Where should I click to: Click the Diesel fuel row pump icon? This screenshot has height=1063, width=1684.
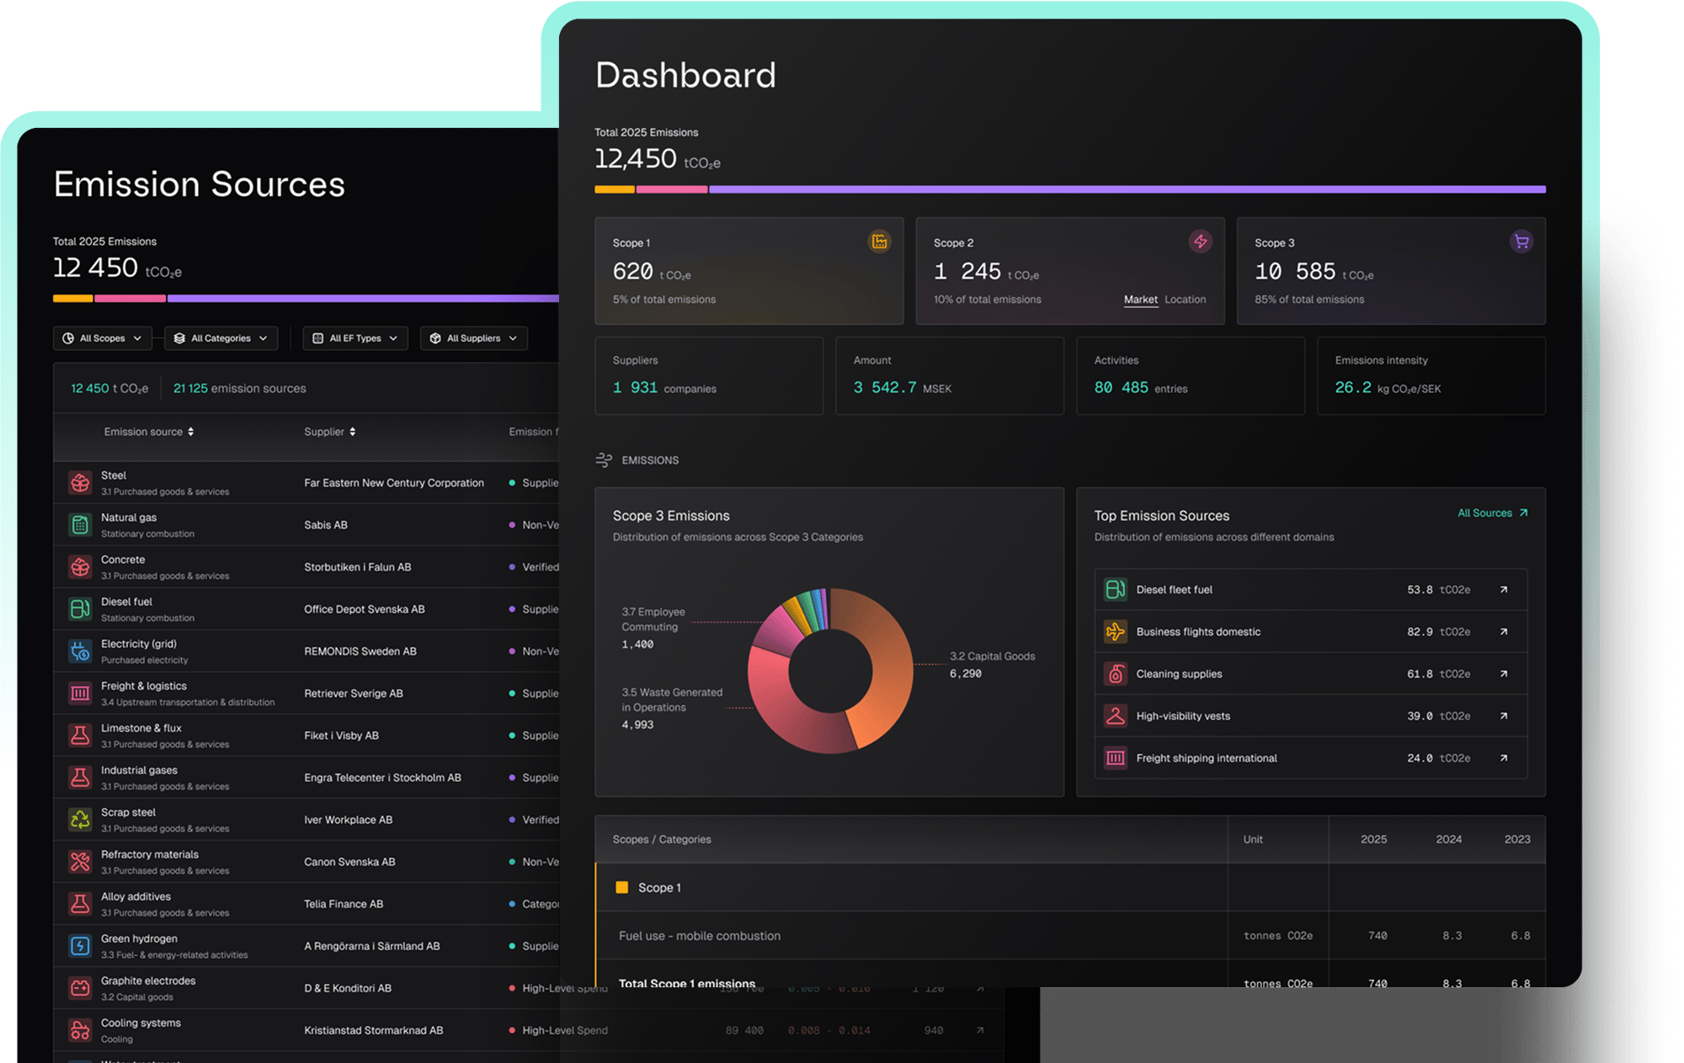click(x=80, y=609)
